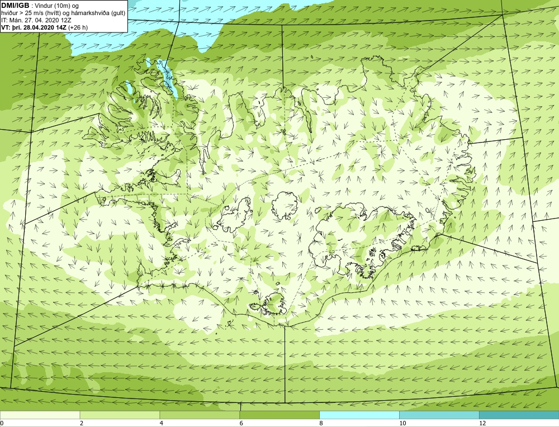The width and height of the screenshot is (559, 427).
Task: Click the legend scale label 4
Action: click(x=162, y=423)
